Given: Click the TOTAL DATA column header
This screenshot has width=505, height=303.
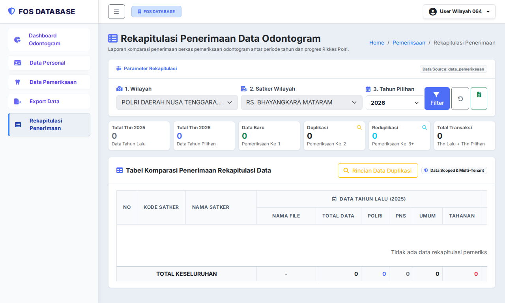Looking at the screenshot, I should [339, 216].
